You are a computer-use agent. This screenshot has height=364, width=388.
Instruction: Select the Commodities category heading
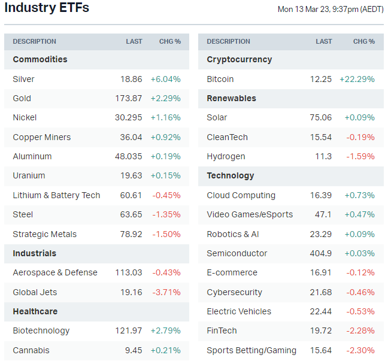[x=40, y=59]
